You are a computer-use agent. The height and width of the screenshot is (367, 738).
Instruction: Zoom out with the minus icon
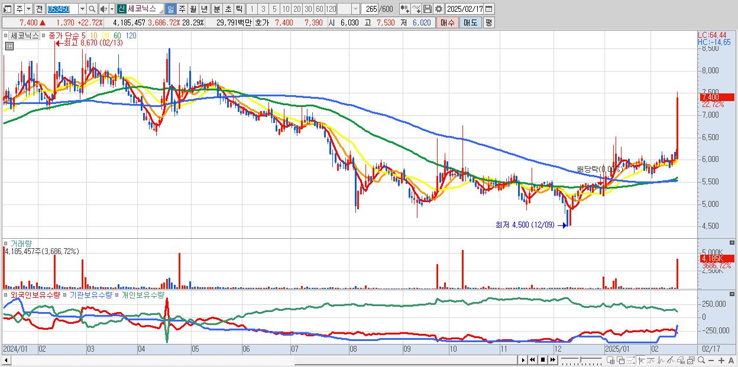coord(713,360)
